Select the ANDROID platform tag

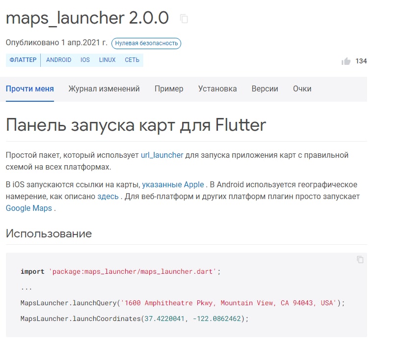point(59,60)
